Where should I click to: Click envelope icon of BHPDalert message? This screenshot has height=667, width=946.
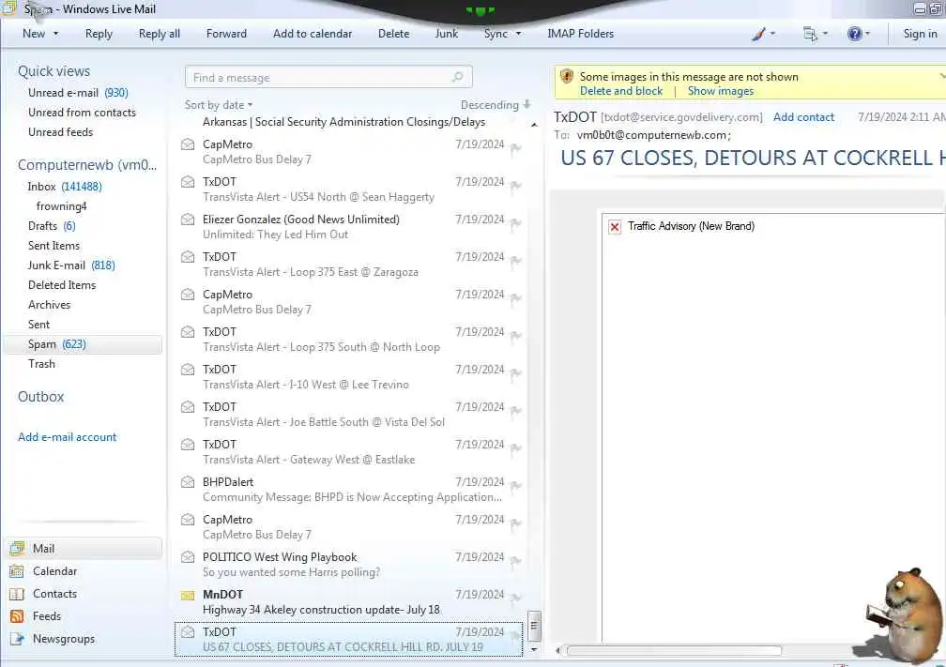tap(188, 482)
